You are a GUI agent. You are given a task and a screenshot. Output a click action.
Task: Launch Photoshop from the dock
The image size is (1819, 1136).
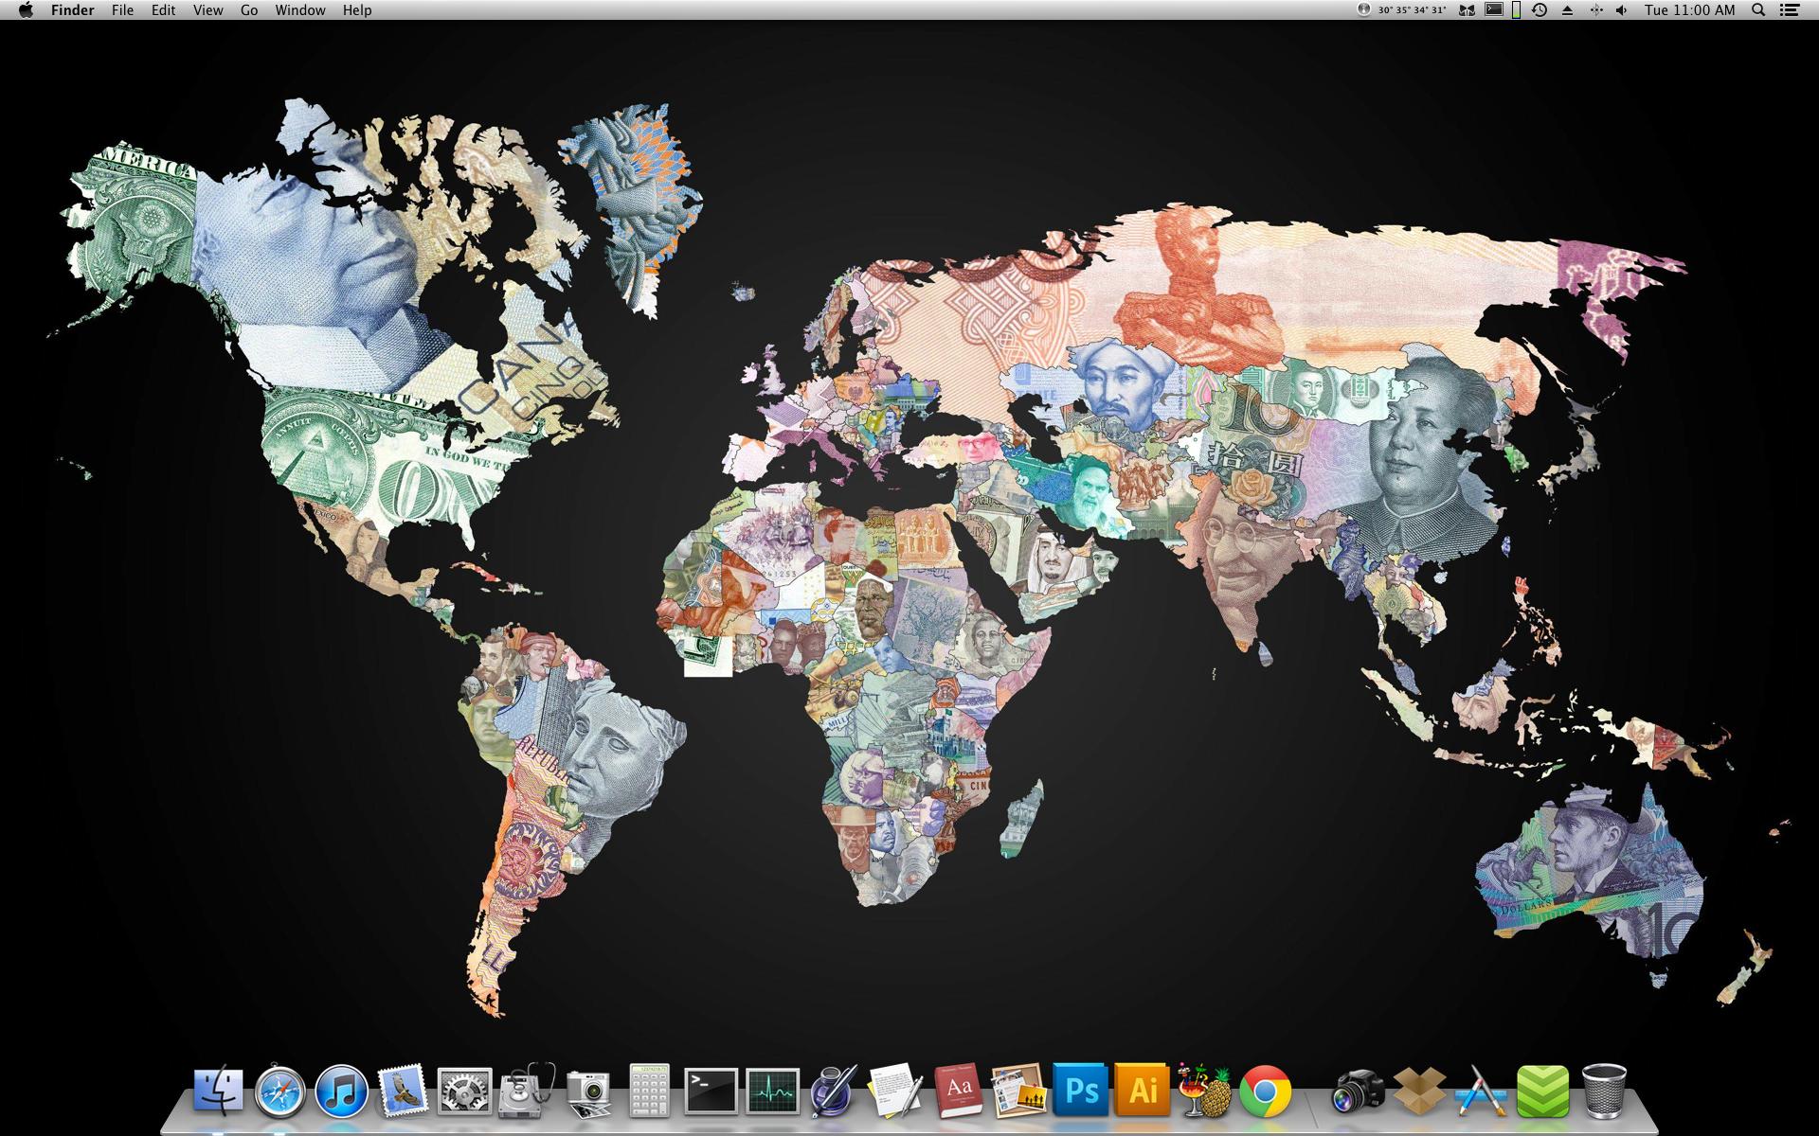pyautogui.click(x=1081, y=1092)
